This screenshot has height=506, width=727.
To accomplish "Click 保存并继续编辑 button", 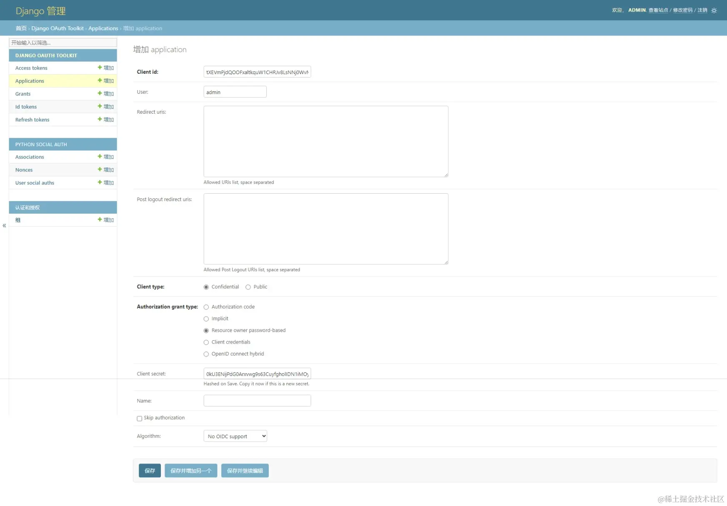I will point(245,471).
